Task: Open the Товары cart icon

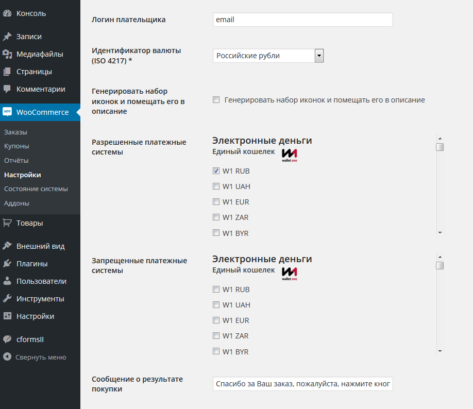Action: point(7,223)
